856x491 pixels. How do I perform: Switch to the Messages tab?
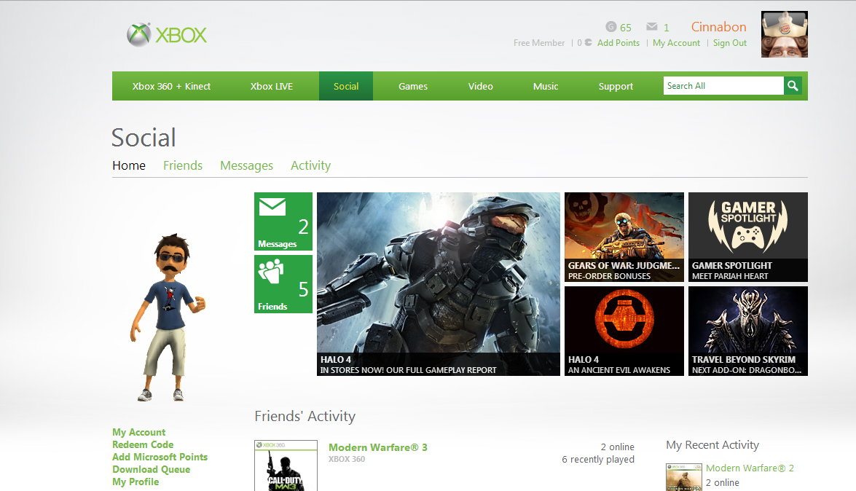click(x=246, y=165)
